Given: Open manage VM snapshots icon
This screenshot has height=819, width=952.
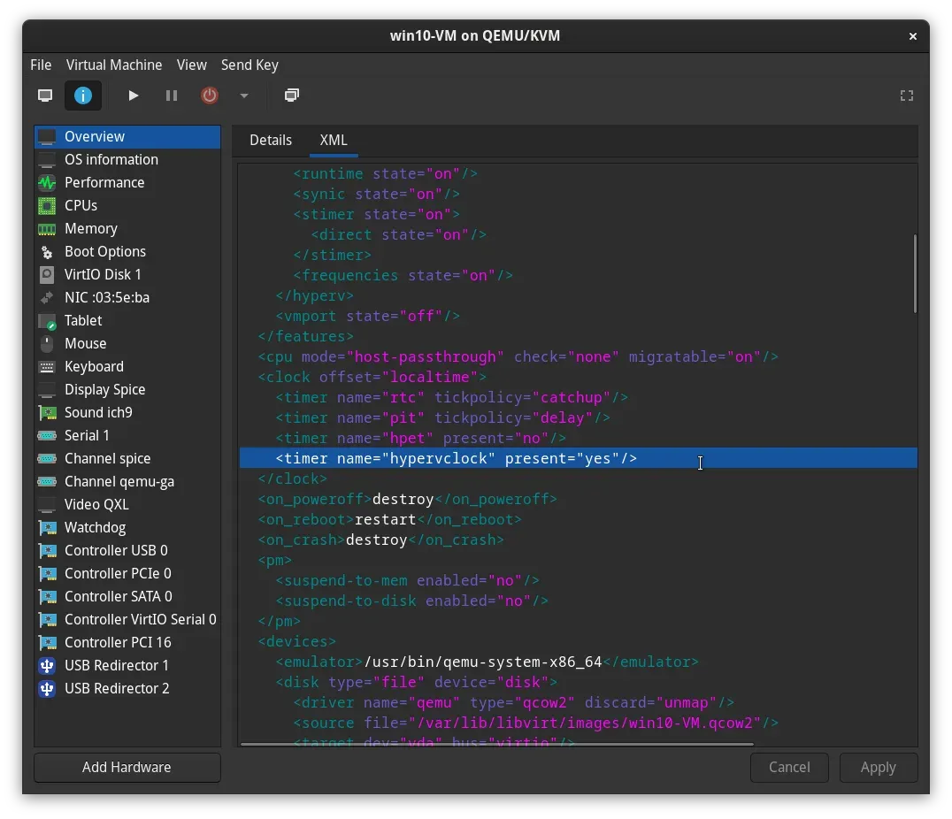Looking at the screenshot, I should click(x=292, y=96).
